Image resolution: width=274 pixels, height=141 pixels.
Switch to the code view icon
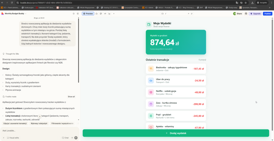tap(105, 14)
